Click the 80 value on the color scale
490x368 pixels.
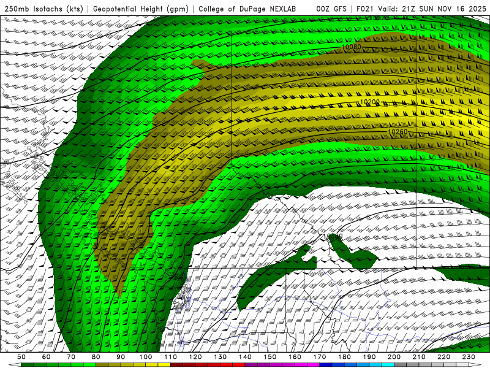pos(96,357)
